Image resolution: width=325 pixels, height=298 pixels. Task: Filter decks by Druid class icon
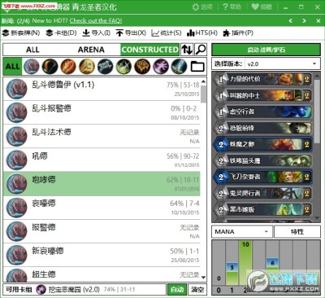(32, 67)
